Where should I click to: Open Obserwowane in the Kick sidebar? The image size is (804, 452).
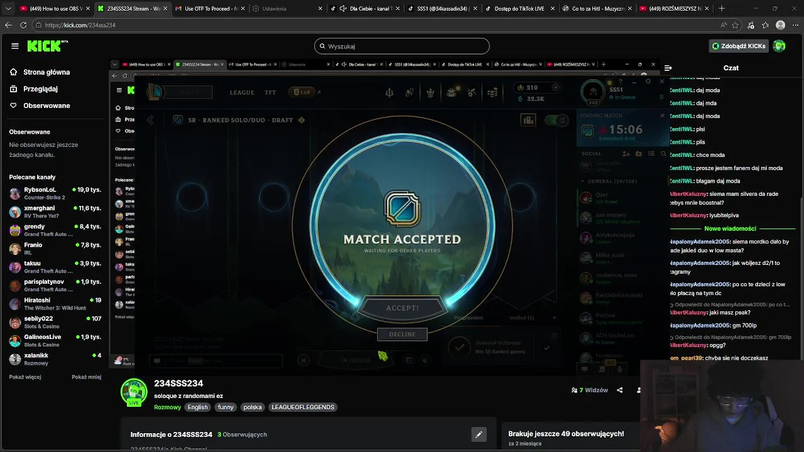[40, 105]
